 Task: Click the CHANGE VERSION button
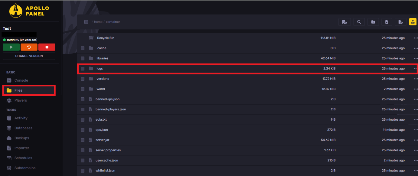click(29, 56)
